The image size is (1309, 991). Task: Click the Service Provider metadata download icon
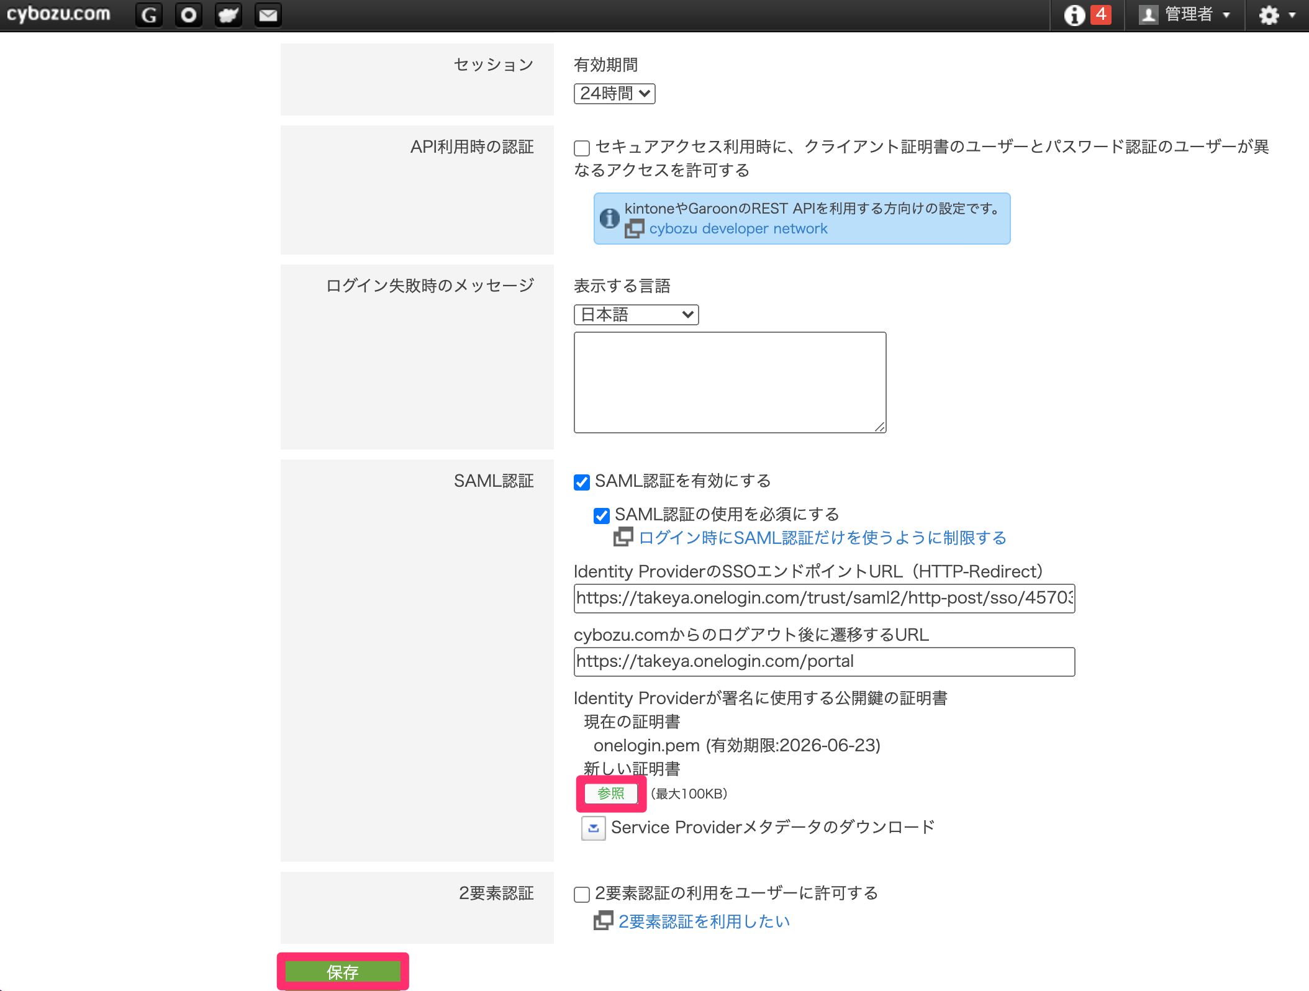pos(594,828)
